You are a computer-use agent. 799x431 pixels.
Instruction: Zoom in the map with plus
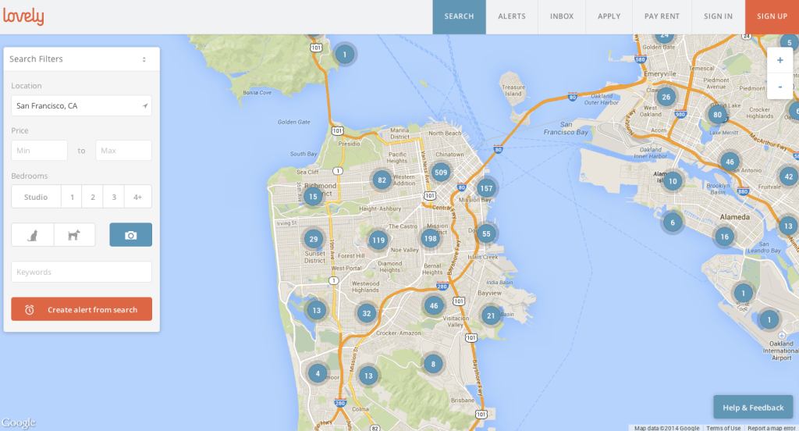(779, 60)
